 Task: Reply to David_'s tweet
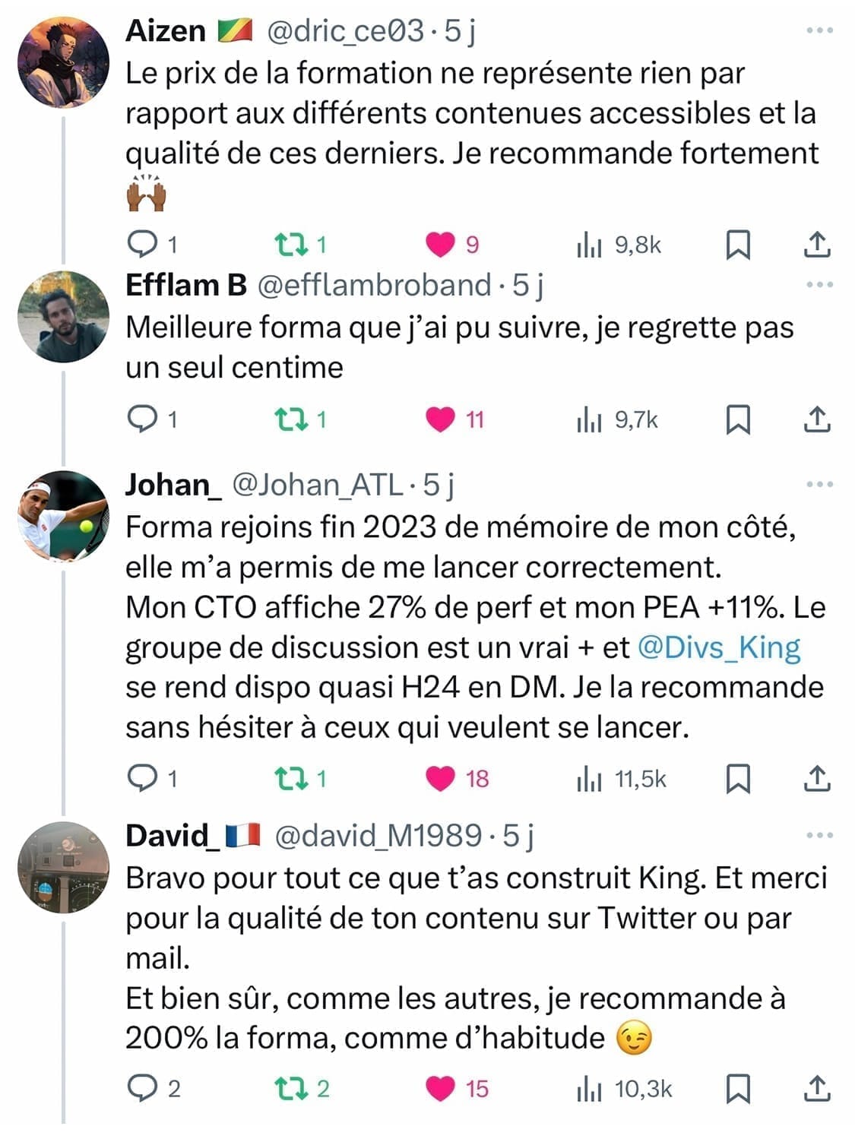pyautogui.click(x=141, y=1089)
